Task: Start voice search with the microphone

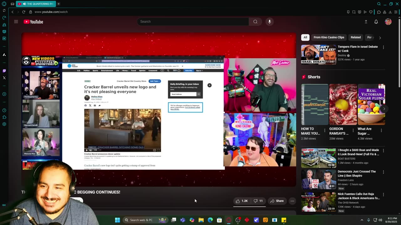Action: coord(269,22)
